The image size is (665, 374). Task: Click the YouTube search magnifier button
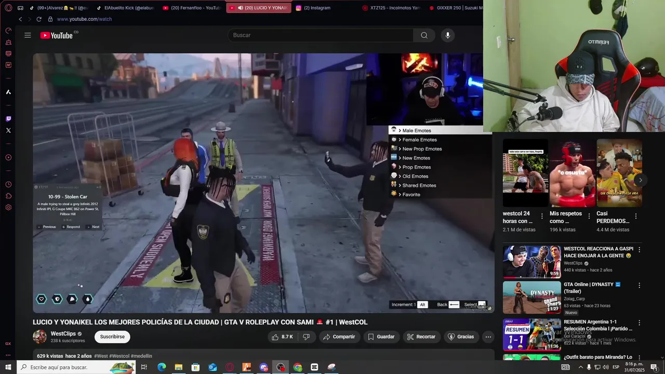tap(424, 35)
